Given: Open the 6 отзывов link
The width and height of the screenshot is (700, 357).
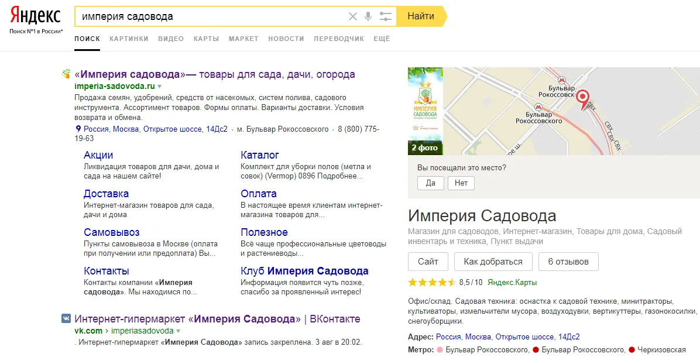Looking at the screenshot, I should 568,262.
